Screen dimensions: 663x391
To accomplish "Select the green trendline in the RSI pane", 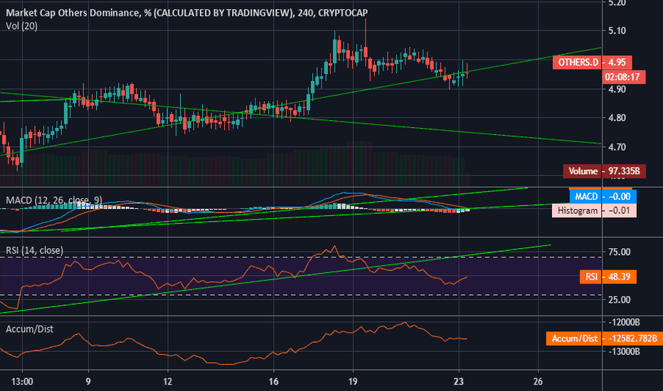I will coord(275,279).
